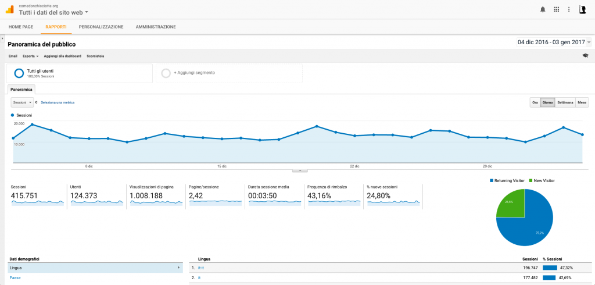Select the RAPPORTI tab
Viewport: 595px width, 285px height.
56,27
